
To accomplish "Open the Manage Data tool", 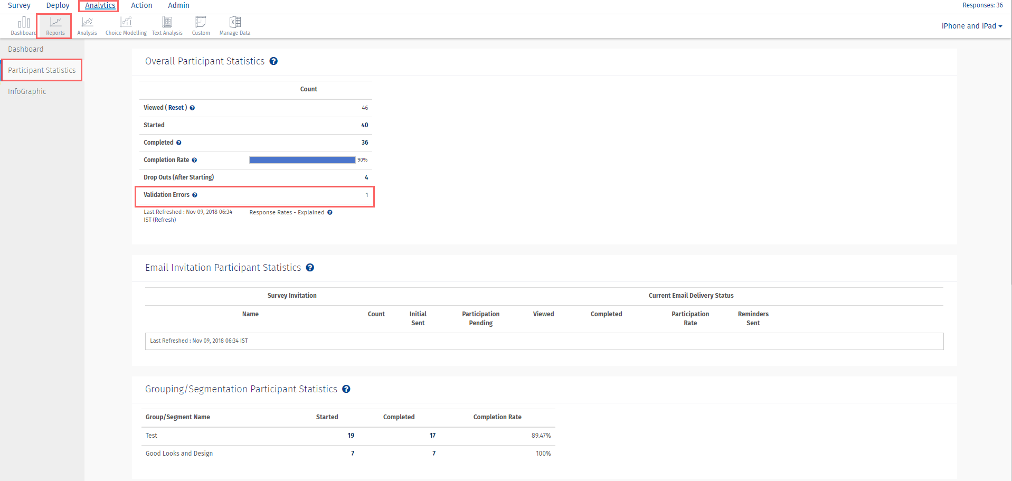I will pos(235,25).
